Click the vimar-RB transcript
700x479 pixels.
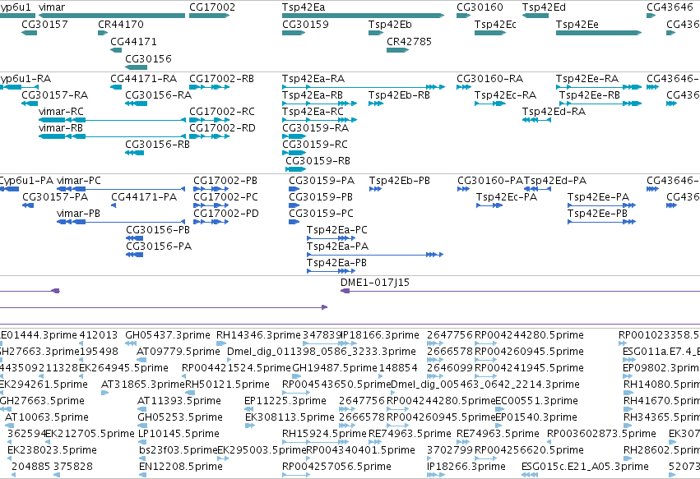112,136
